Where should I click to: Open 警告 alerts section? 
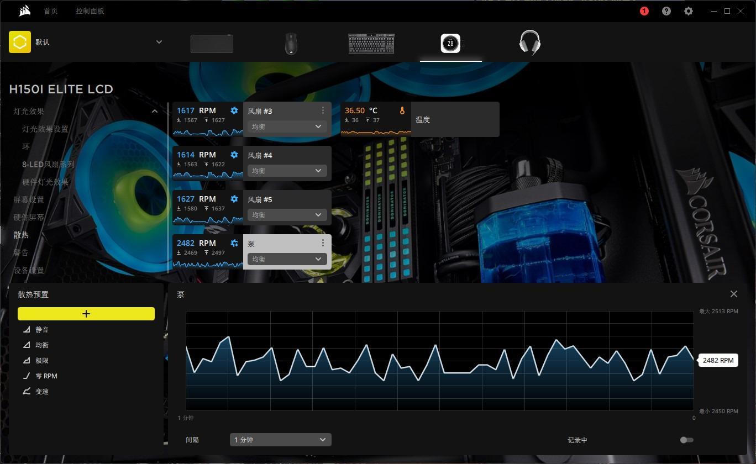pyautogui.click(x=21, y=252)
